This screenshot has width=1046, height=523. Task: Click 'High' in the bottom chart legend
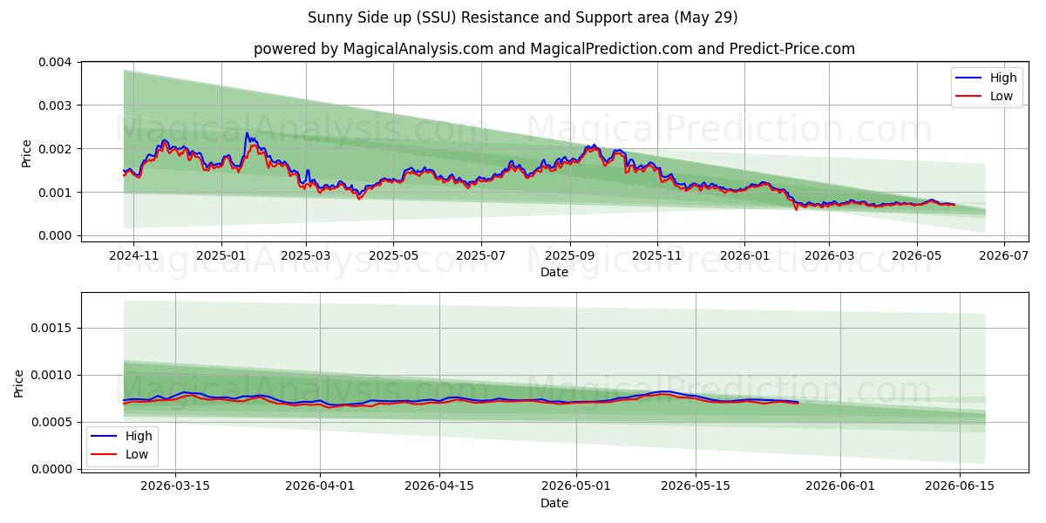[x=139, y=436]
